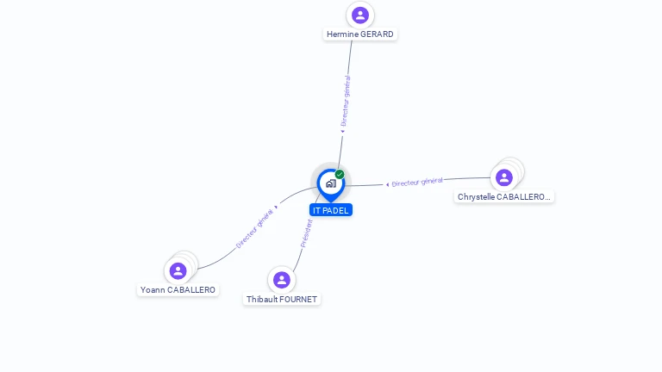Open the Chrystelle CABALLERO name label
Screen dimensions: 662x372
[504, 196]
